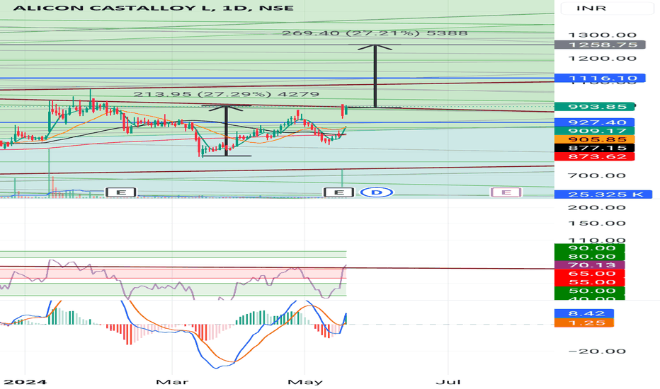This screenshot has height=389, width=660.
Task: Select the blue 1116.10 price label
Action: click(600, 78)
